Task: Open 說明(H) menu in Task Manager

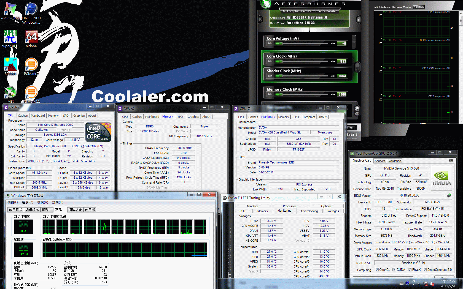Action: (58, 202)
